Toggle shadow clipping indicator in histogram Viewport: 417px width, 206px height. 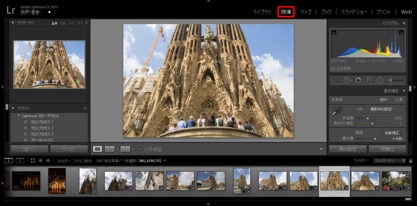334,32
